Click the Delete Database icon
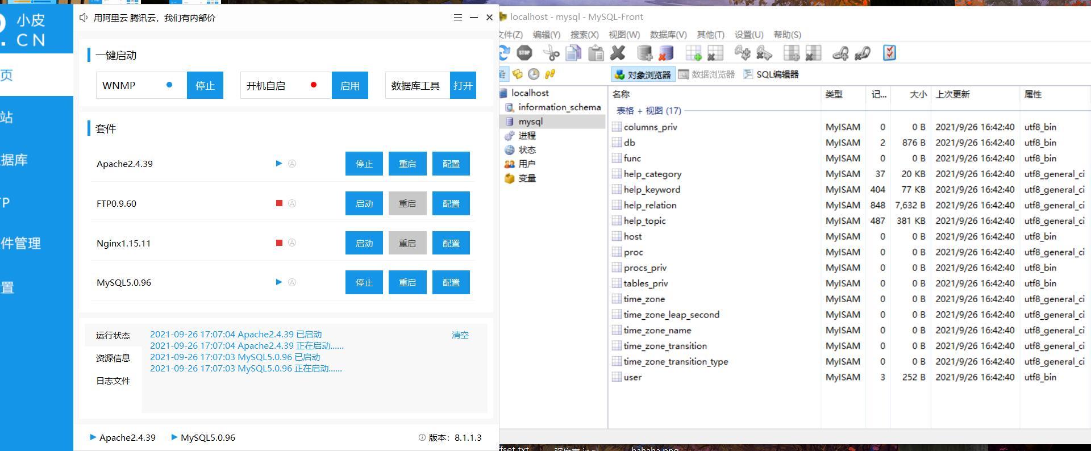The height and width of the screenshot is (451, 1091). pos(666,53)
